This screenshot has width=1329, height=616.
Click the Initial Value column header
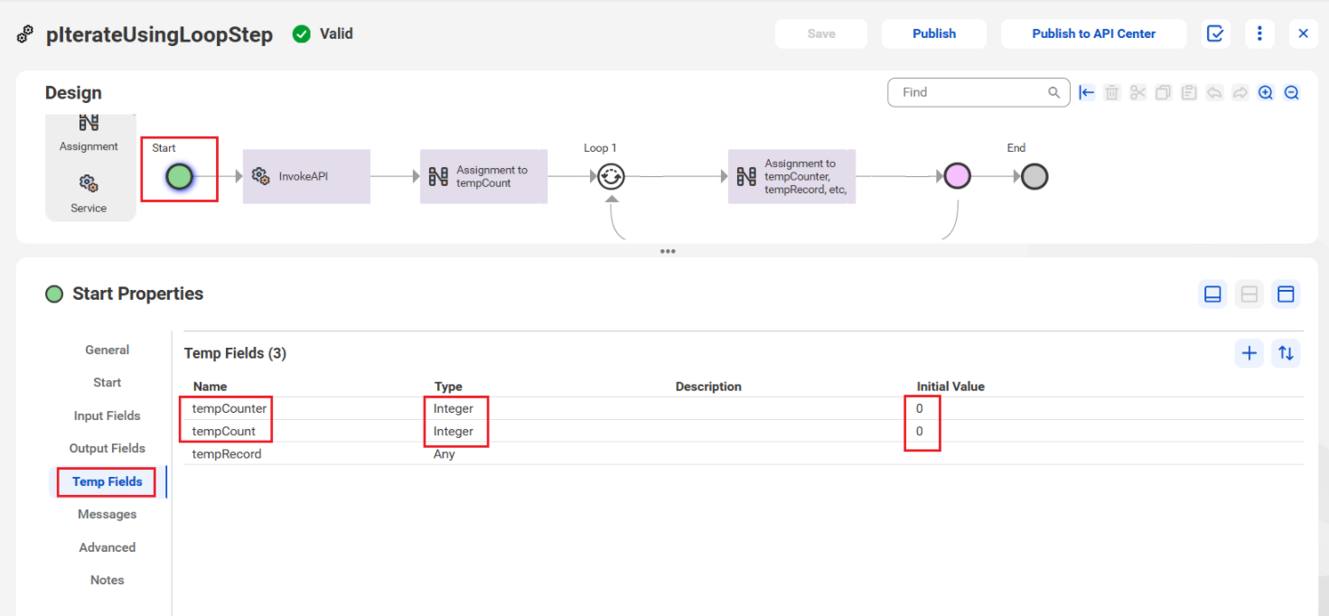click(x=950, y=387)
